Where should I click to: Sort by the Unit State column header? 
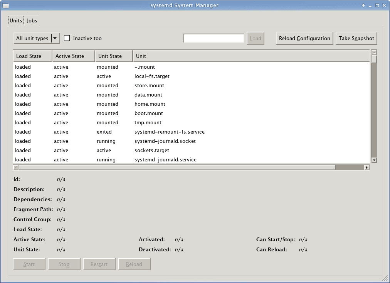coord(114,56)
